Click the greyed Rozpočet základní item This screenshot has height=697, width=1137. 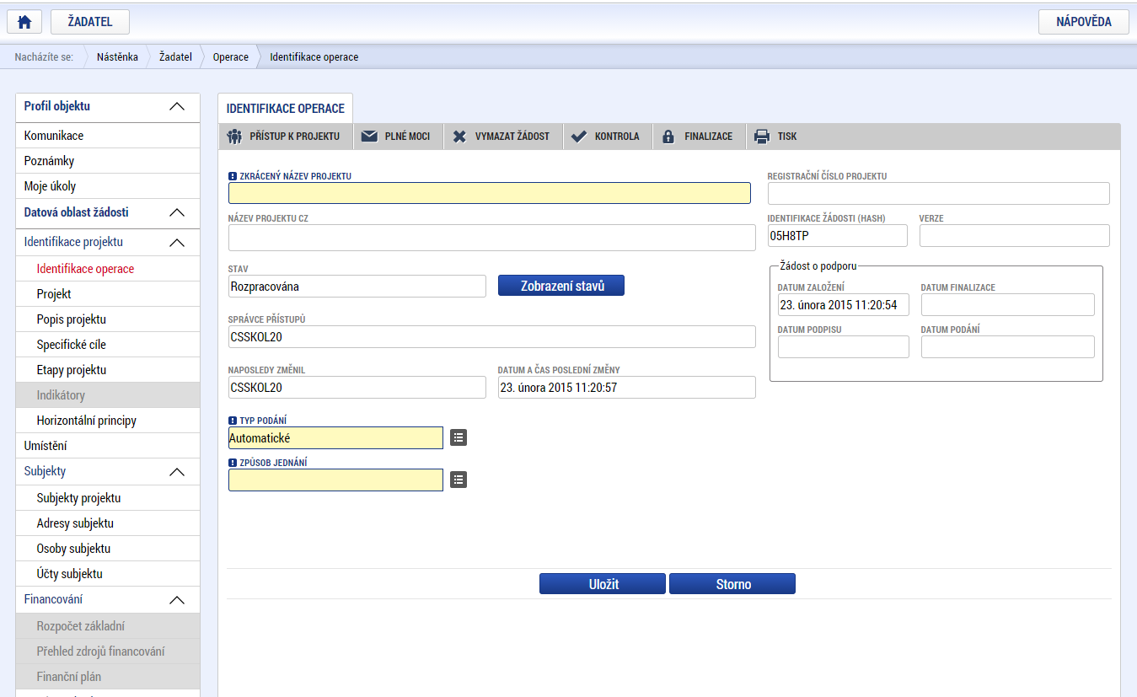[108, 626]
